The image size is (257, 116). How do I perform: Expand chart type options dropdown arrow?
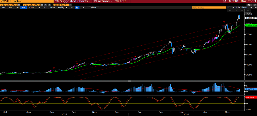[x=83, y=7]
